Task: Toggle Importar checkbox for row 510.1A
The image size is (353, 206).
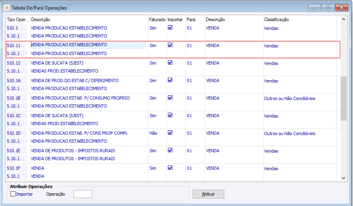Action: pyautogui.click(x=170, y=80)
